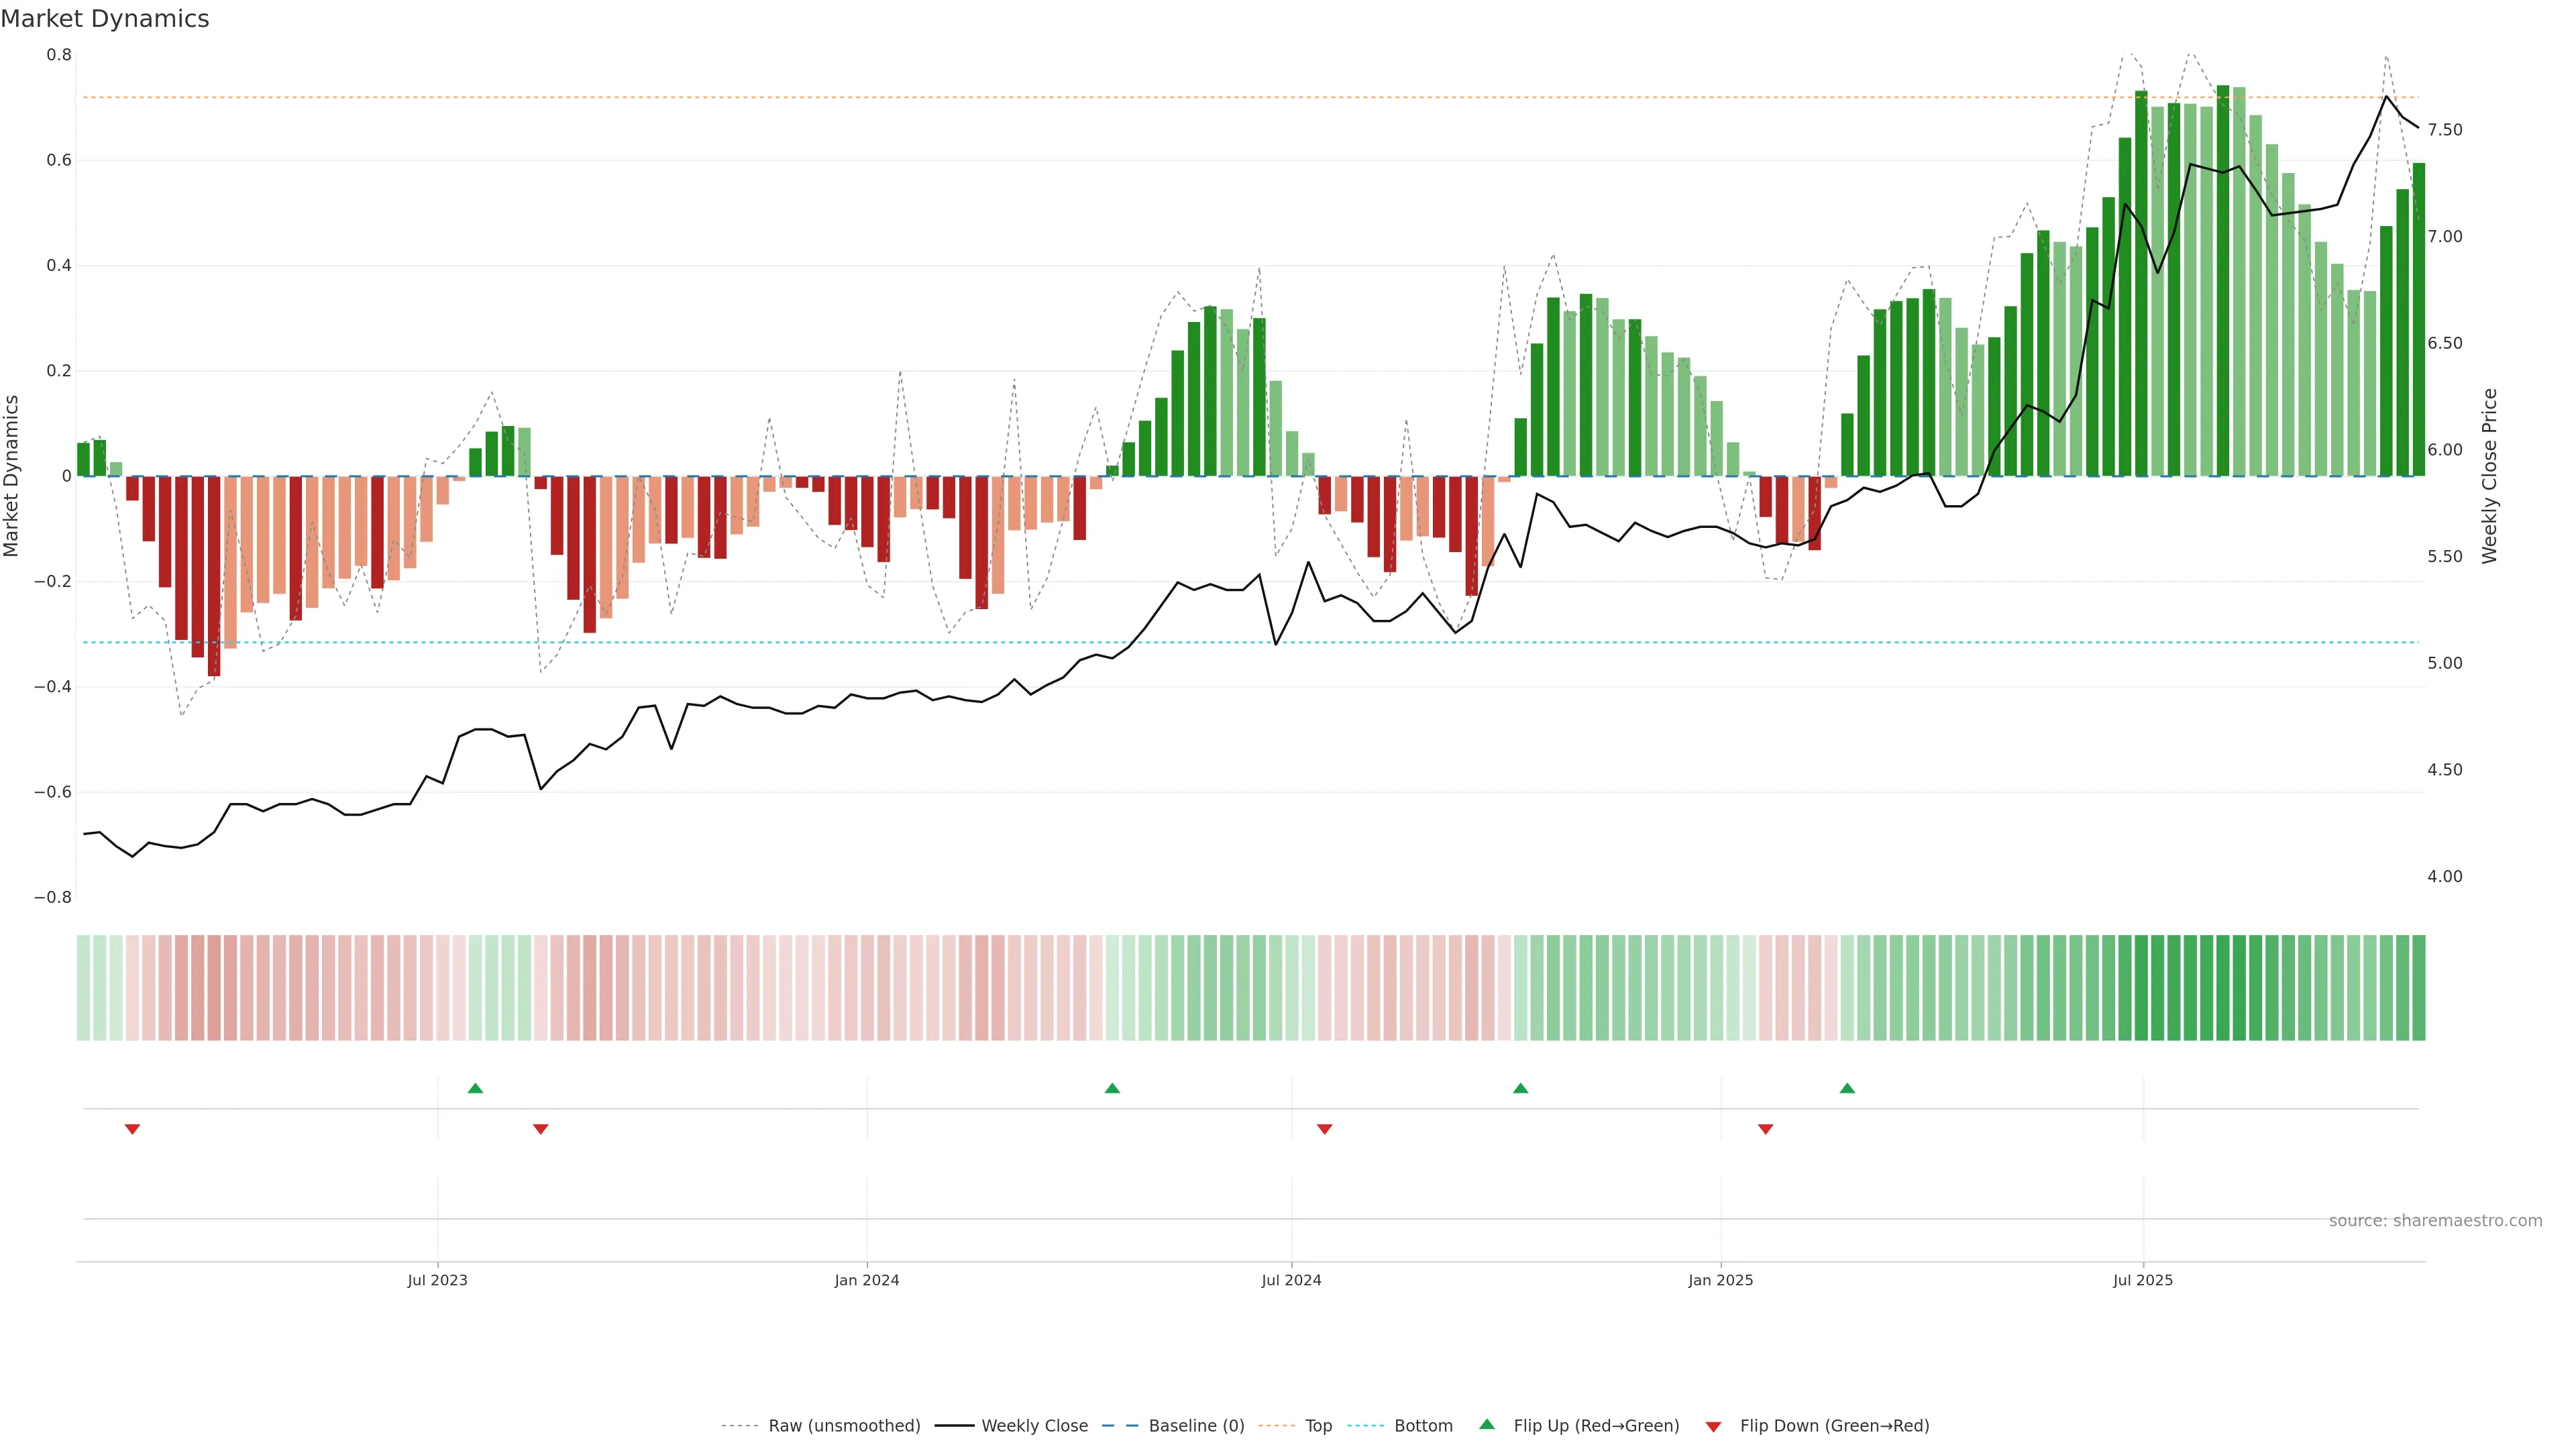This screenshot has height=1449, width=2576.
Task: Click the Weekly Close Price axis title
Action: (2489, 476)
